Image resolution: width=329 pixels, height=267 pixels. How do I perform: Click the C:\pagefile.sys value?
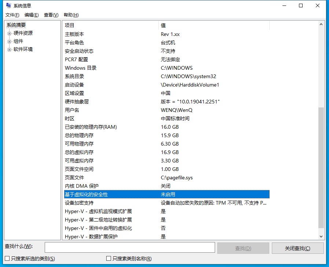click(x=177, y=178)
